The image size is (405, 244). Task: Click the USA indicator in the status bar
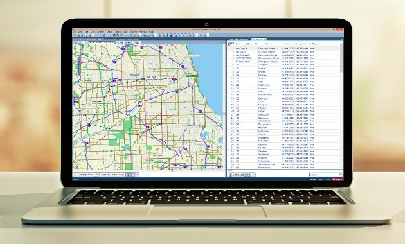tap(321, 179)
